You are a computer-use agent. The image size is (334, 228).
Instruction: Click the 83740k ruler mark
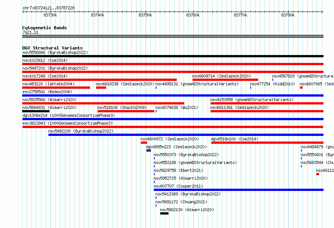(x=98, y=15)
